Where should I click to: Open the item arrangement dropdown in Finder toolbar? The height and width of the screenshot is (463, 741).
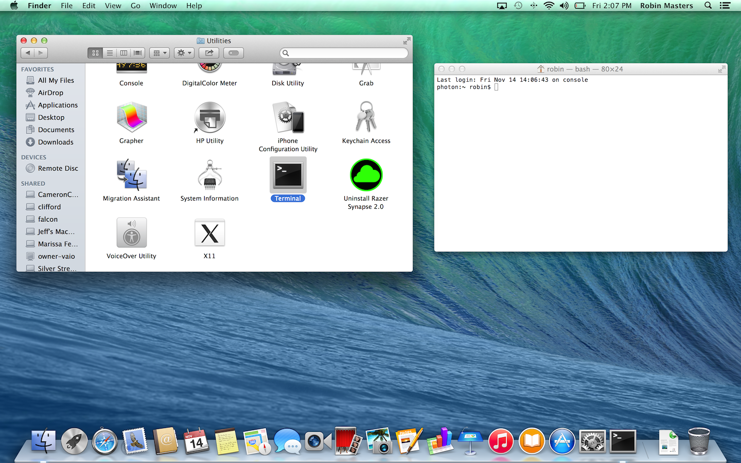pyautogui.click(x=160, y=53)
